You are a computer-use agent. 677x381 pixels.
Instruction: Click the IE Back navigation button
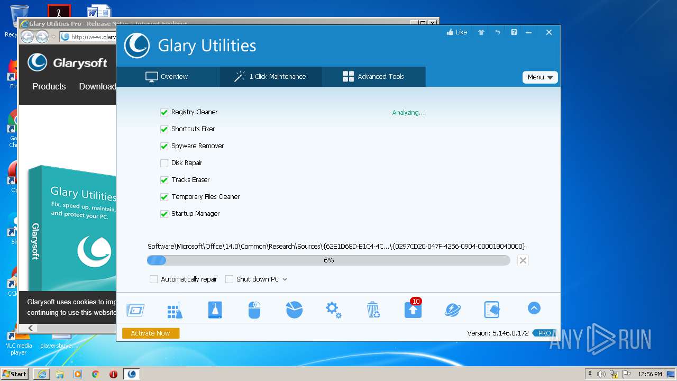tap(27, 37)
